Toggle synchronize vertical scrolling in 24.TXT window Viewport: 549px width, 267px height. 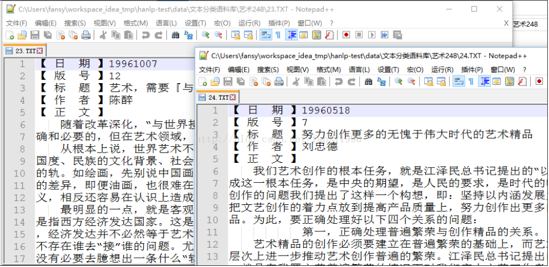coord(429,82)
